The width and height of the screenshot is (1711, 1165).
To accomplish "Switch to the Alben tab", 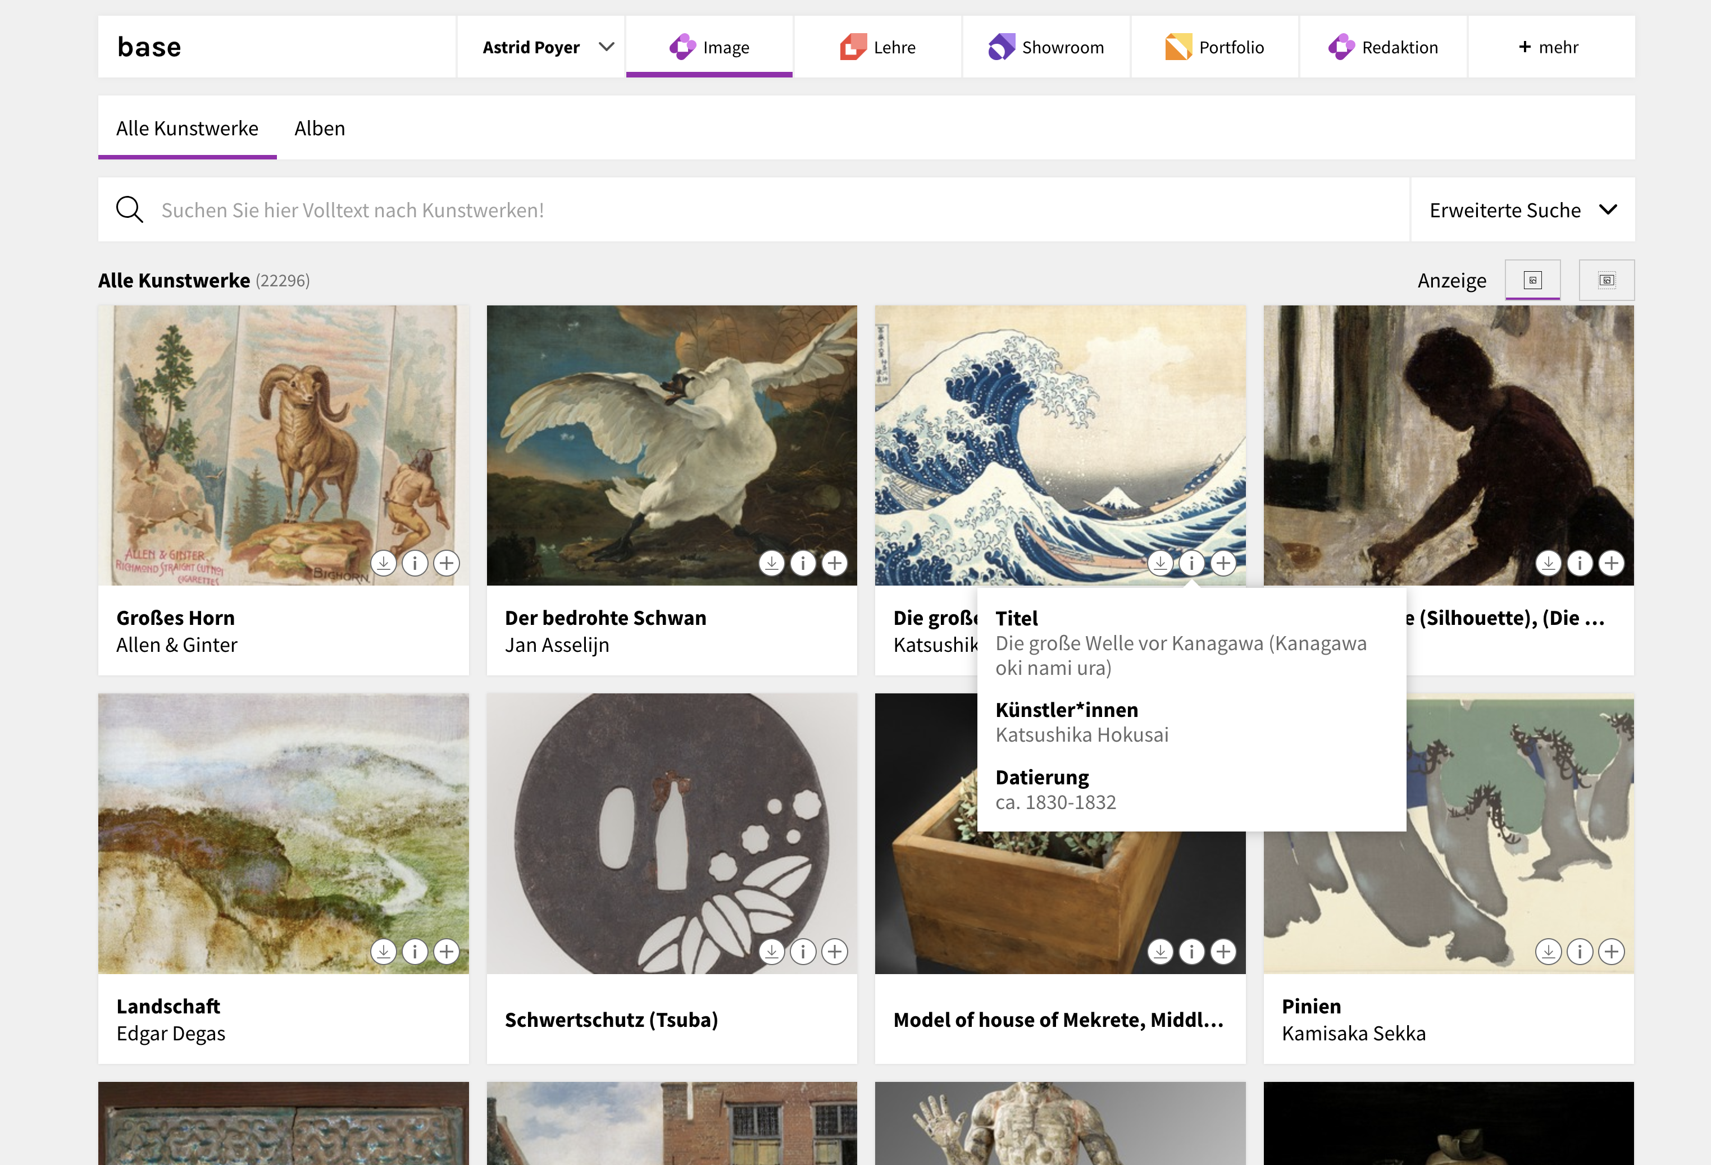I will click(320, 128).
